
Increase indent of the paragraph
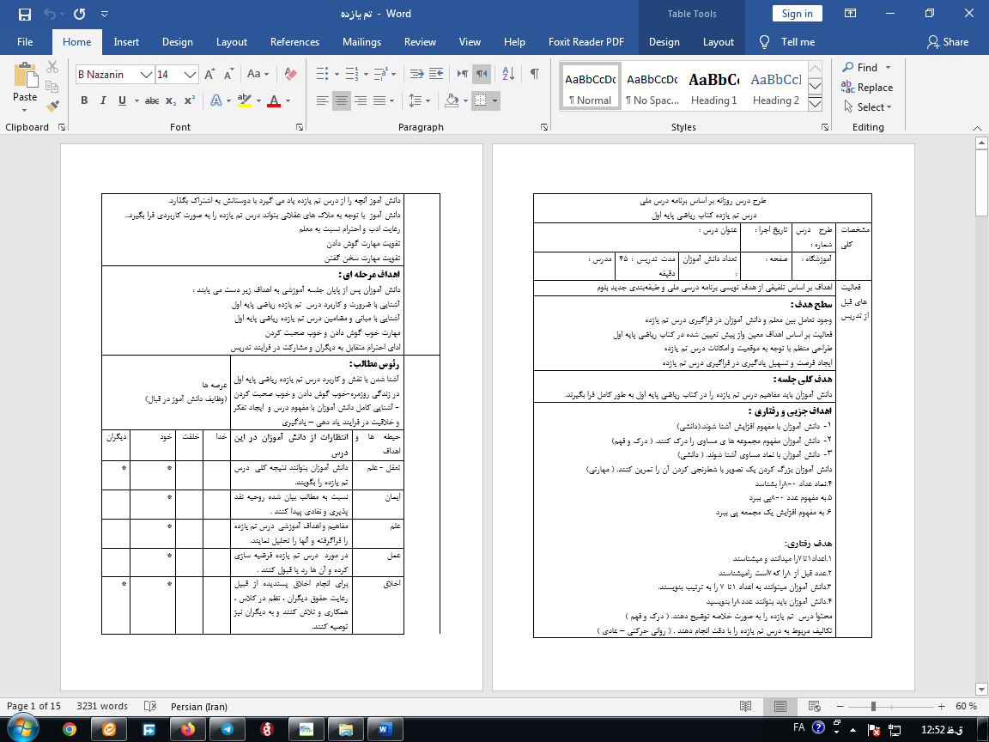pyautogui.click(x=438, y=74)
